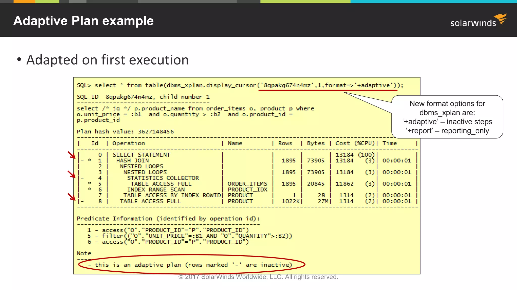Click the 'Bytes' column header
517x290 pixels.
316,143
